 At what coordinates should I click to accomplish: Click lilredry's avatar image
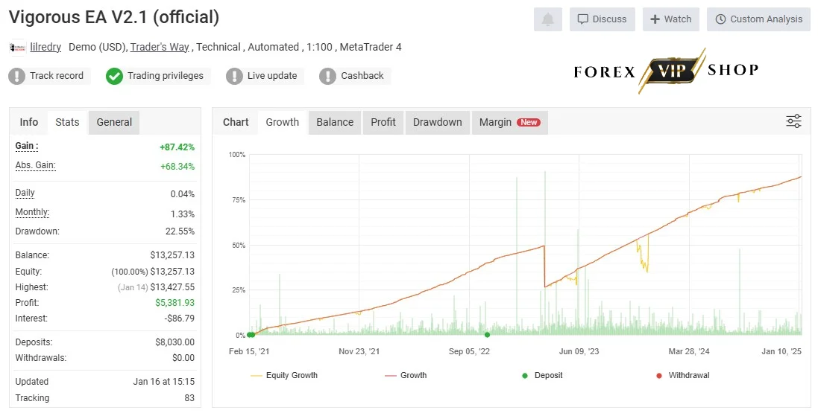pos(18,48)
